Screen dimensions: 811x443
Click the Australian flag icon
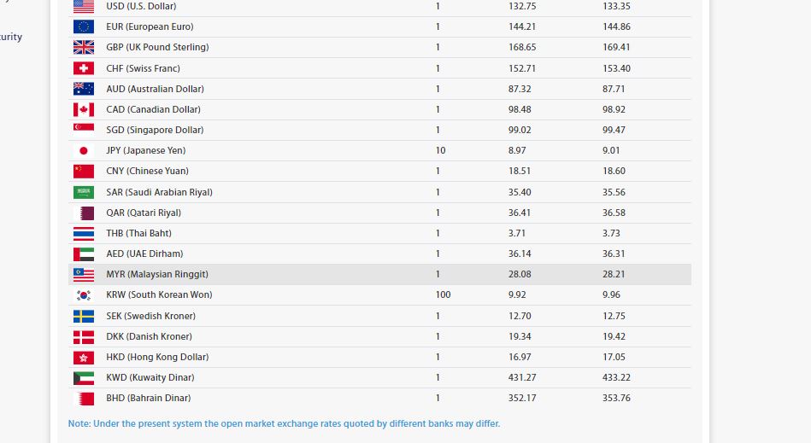click(83, 89)
